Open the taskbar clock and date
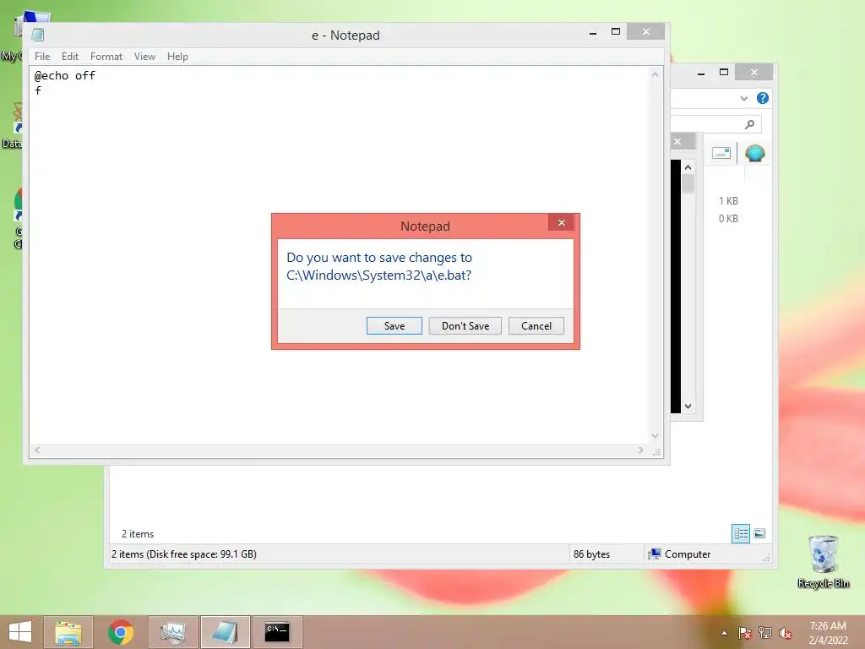 [x=828, y=633]
